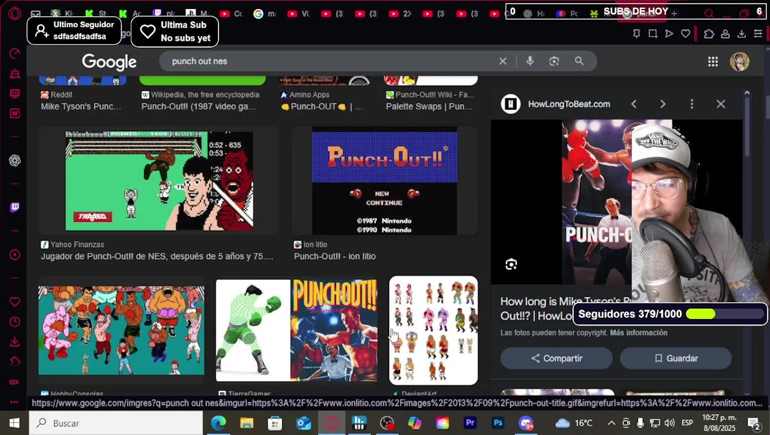
Task: Open OBS Studio from taskbar
Action: (387, 423)
